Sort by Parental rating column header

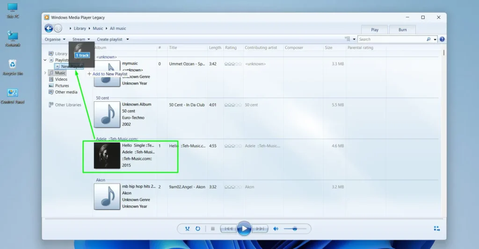click(x=360, y=48)
